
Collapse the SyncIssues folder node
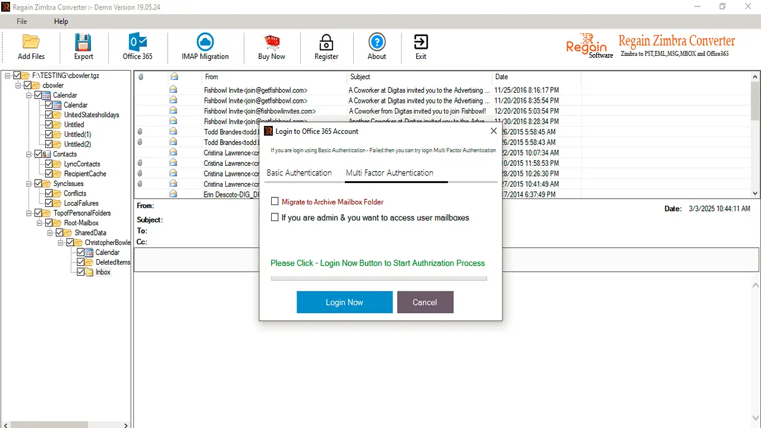(x=29, y=184)
